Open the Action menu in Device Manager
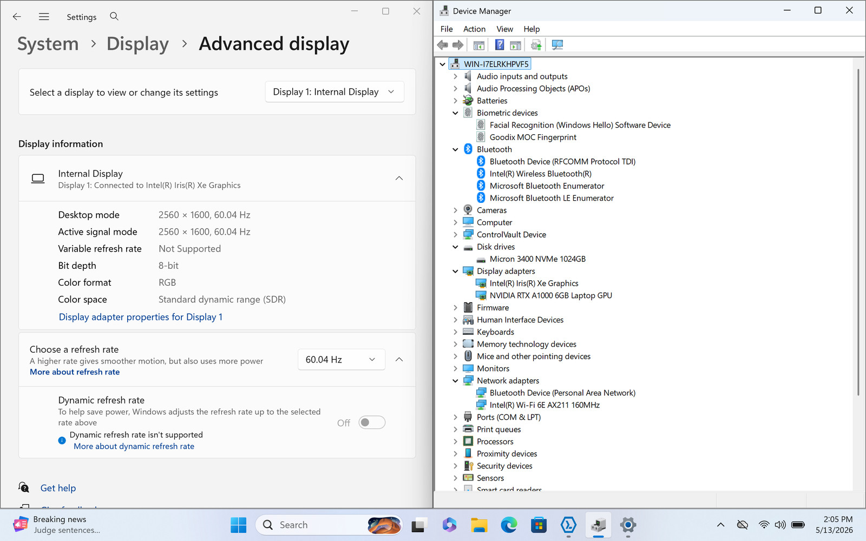 (x=474, y=29)
